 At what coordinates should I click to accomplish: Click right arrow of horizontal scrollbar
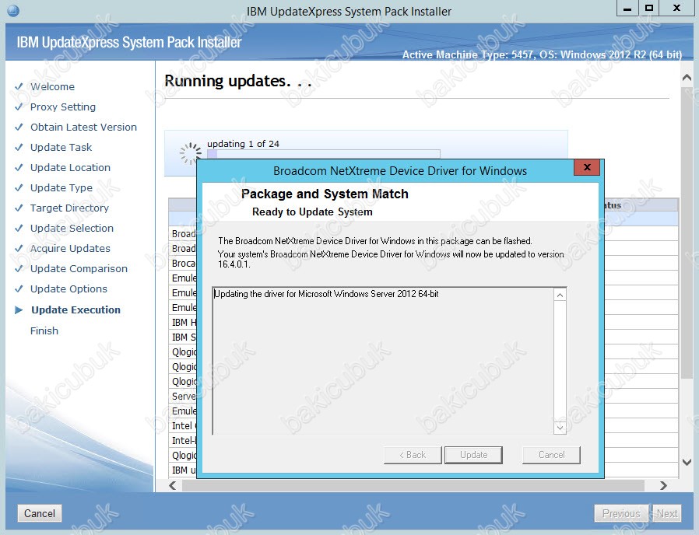point(663,485)
